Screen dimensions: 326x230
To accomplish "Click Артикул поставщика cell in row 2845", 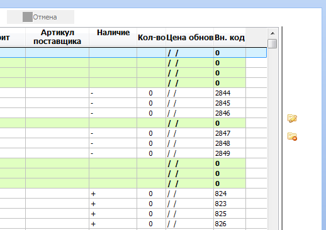I will click(x=57, y=103).
